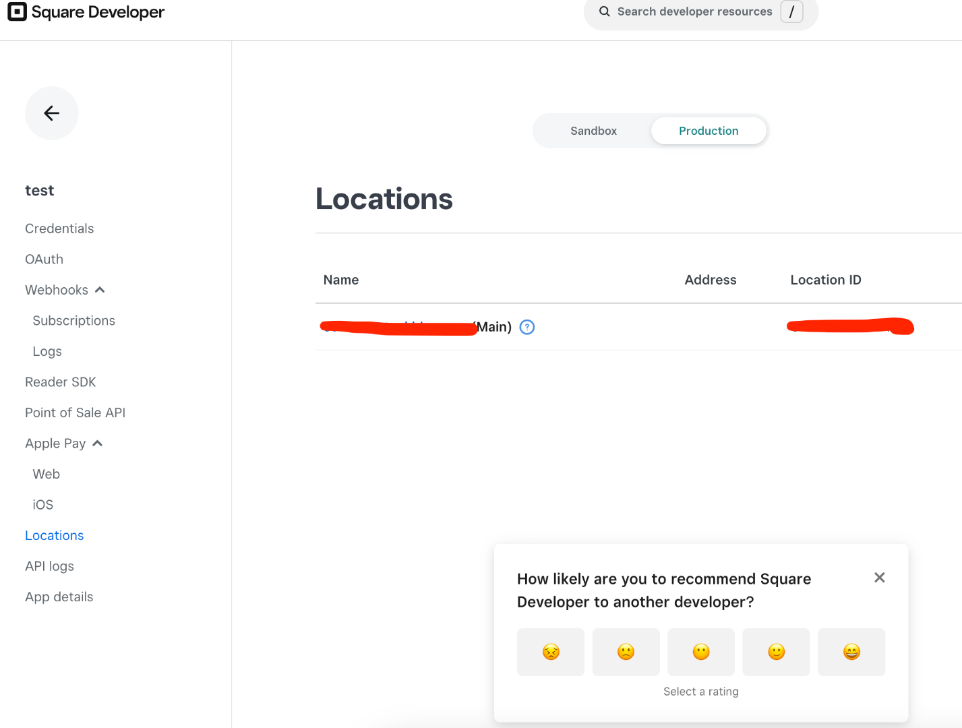This screenshot has width=962, height=728.
Task: Open the OAuth page
Action: (44, 260)
